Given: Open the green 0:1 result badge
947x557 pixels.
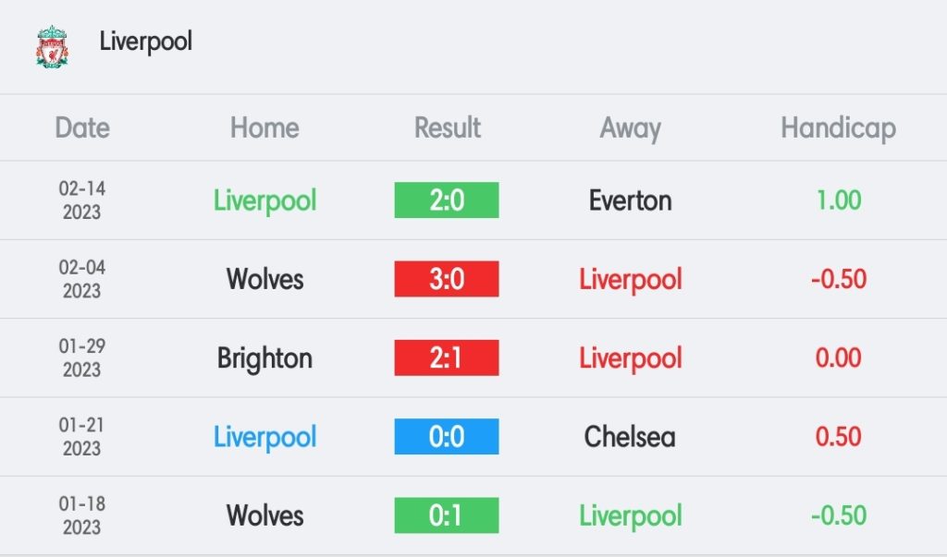Looking at the screenshot, I should tap(447, 515).
